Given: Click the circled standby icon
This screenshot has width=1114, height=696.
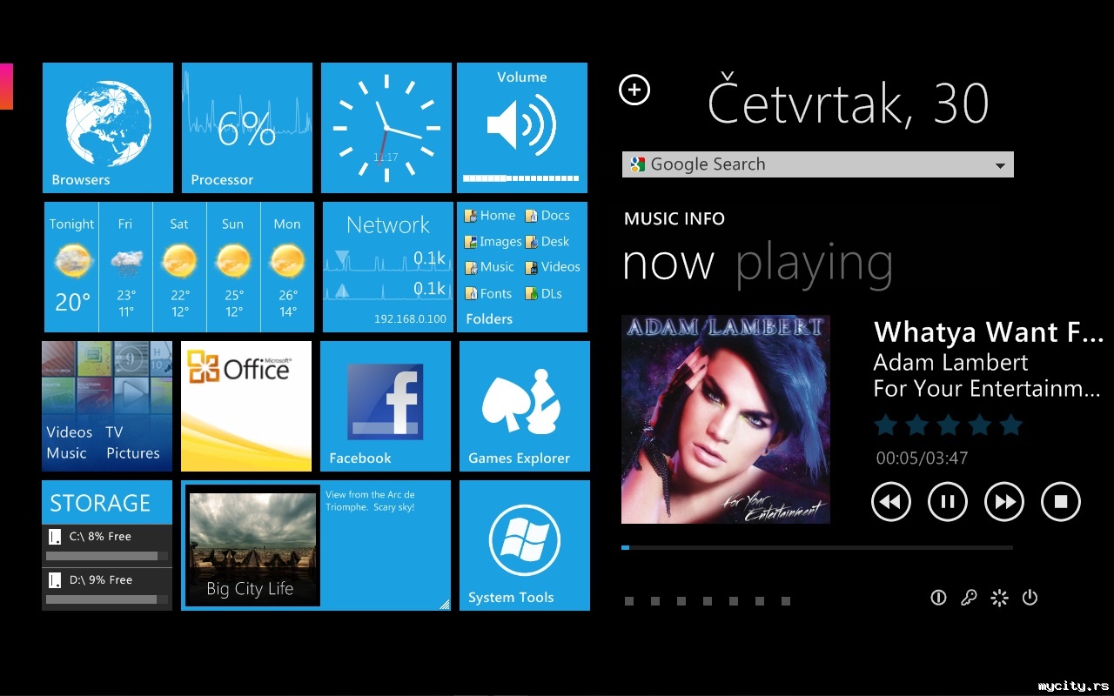Looking at the screenshot, I should click(938, 598).
